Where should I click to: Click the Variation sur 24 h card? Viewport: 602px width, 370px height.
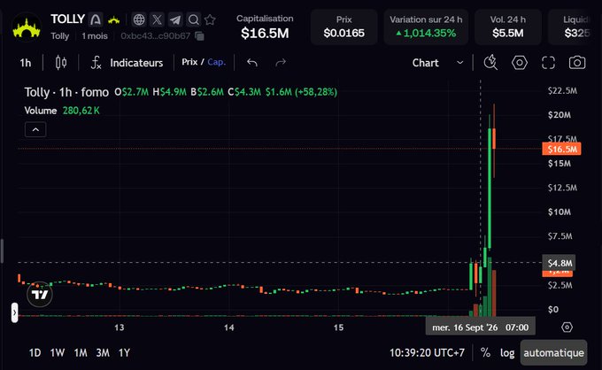(x=426, y=27)
